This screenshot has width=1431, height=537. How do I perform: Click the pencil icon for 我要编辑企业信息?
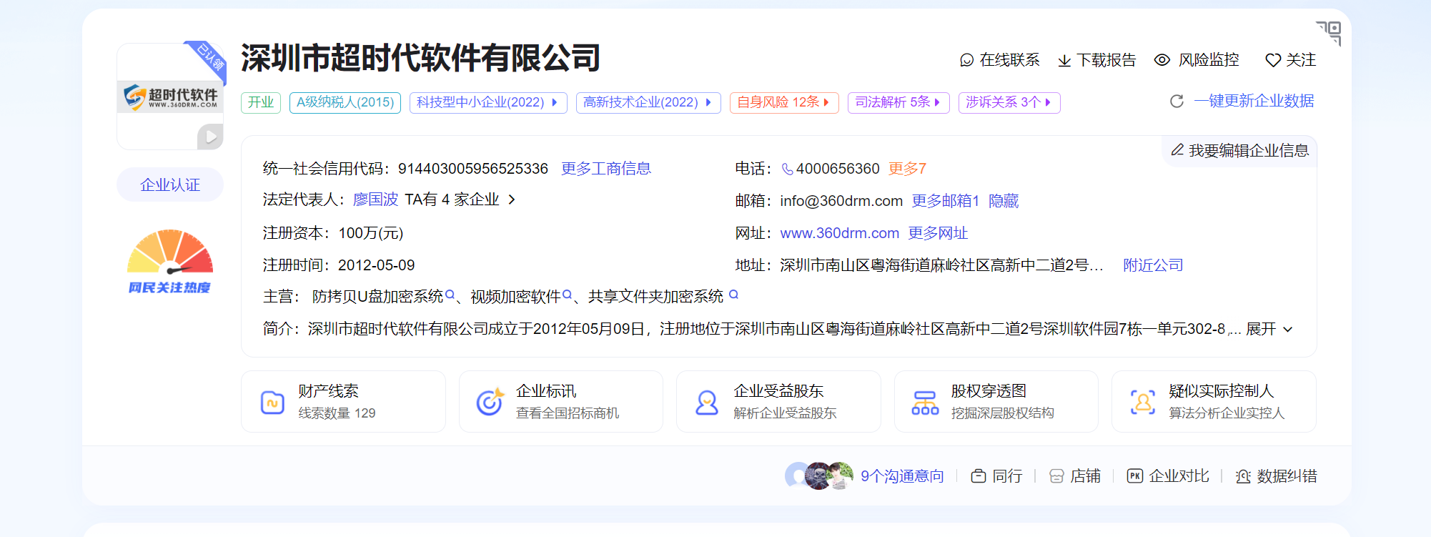coord(1177,149)
